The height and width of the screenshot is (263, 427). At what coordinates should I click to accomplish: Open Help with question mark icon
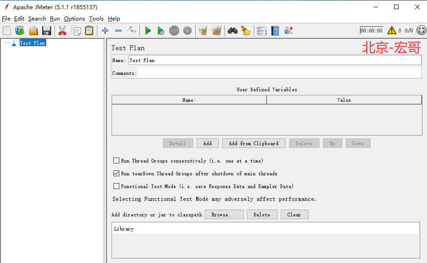coord(275,31)
